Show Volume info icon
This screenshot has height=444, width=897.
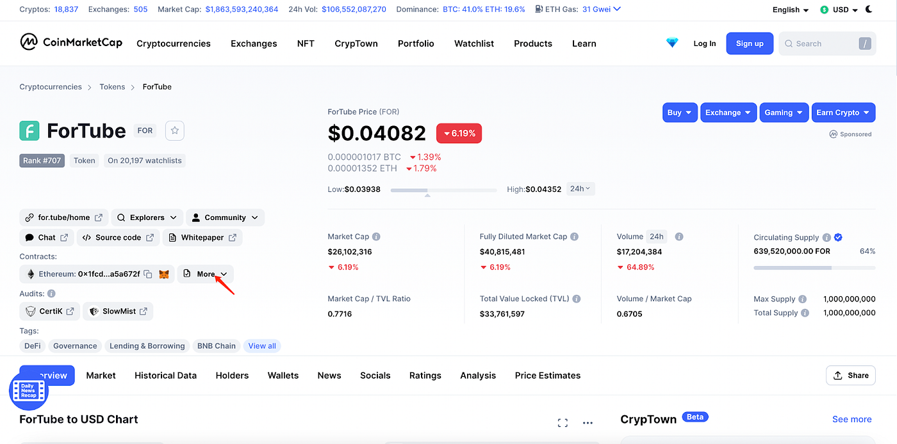679,237
